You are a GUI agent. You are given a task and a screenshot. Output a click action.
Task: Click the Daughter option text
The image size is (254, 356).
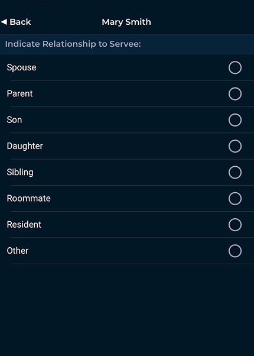[25, 146]
